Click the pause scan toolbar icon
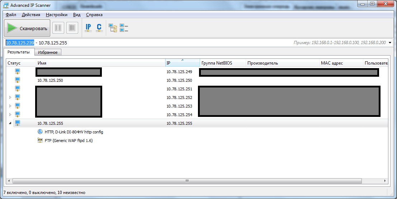Viewport: 397px width, 199px height. 58,28
